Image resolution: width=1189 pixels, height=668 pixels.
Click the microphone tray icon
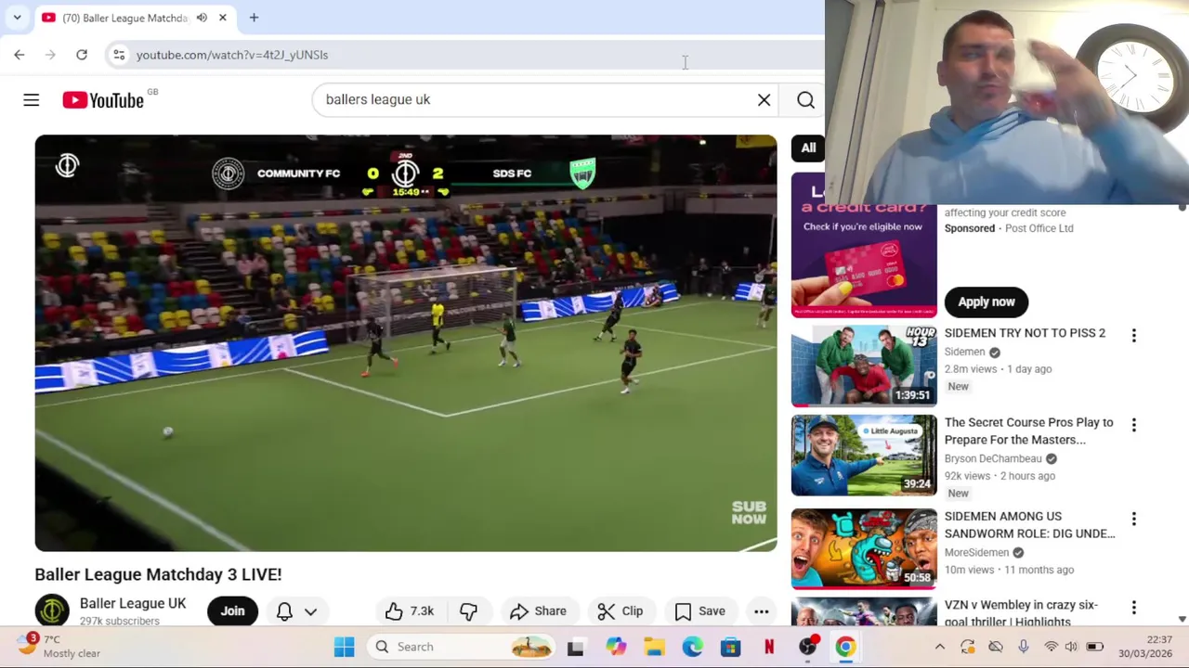tap(1023, 647)
